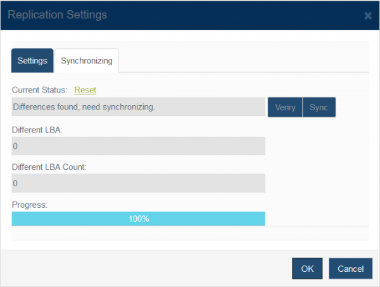Click the Progress bar showing 100%
Viewport: 380px width, 287px height.
pos(138,219)
